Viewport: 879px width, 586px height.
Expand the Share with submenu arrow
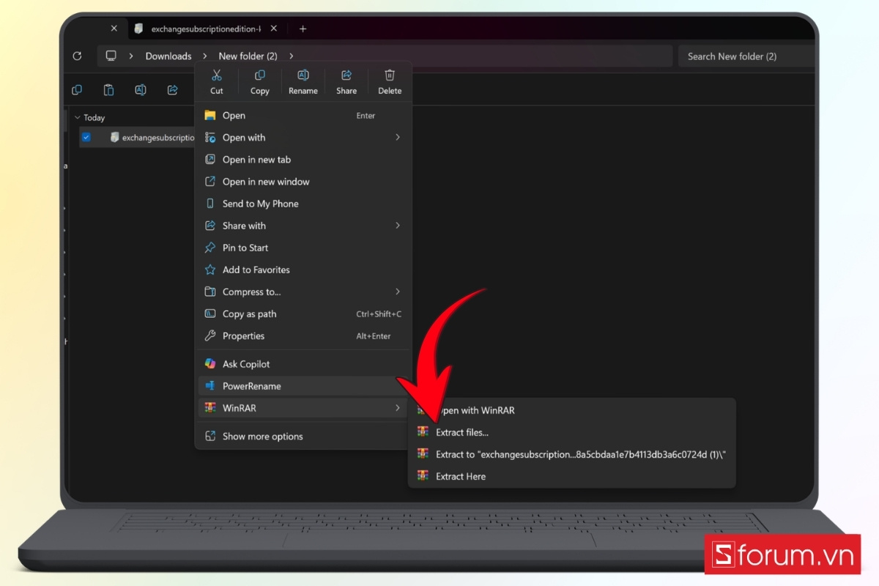(398, 226)
